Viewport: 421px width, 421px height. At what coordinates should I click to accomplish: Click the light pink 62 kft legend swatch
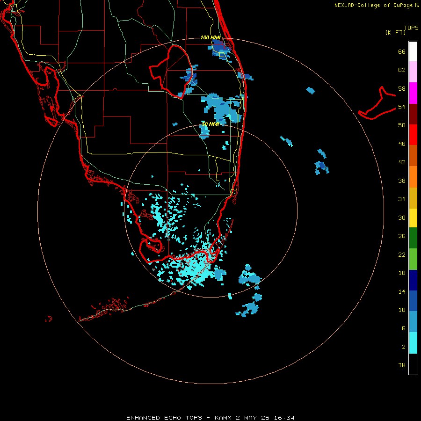point(413,72)
